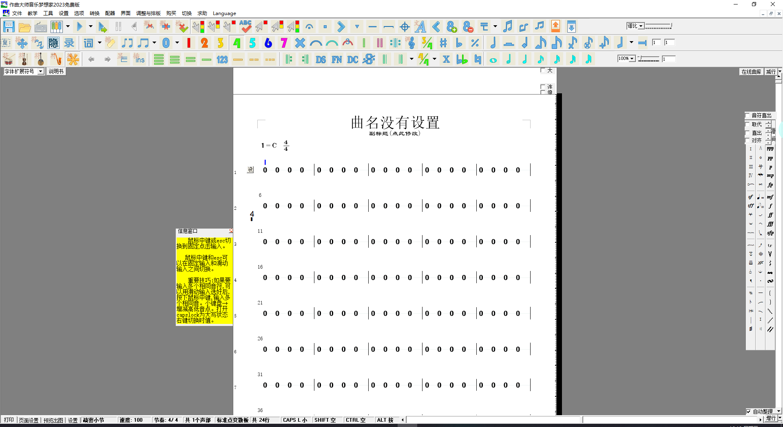The image size is (783, 427).
Task: Click the slider next to 谱比
Action: click(x=658, y=26)
